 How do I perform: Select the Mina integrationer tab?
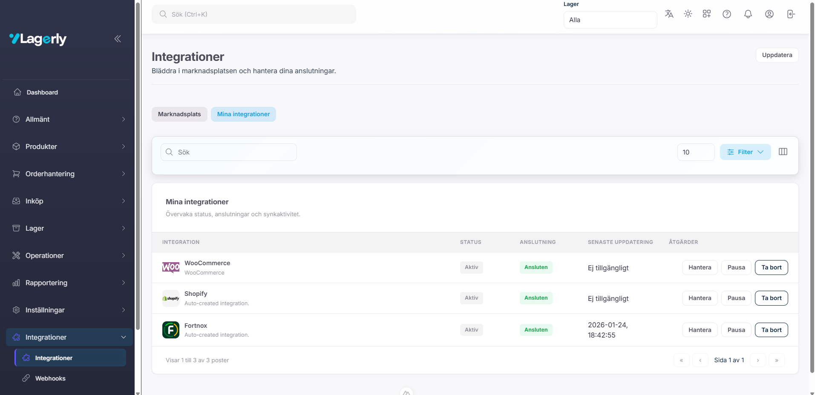tap(243, 114)
